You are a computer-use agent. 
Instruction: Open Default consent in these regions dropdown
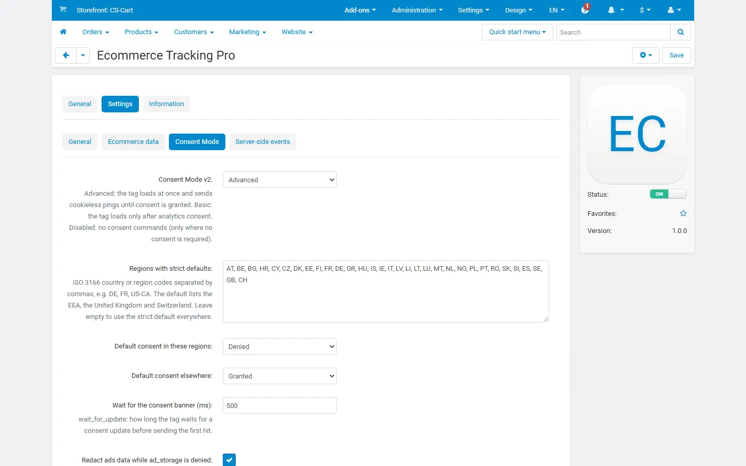(x=280, y=346)
